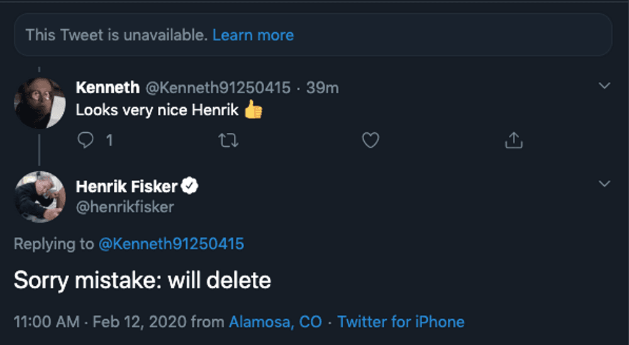Open the 39m timestamp link
Screen dimensions: 629x345
(323, 88)
